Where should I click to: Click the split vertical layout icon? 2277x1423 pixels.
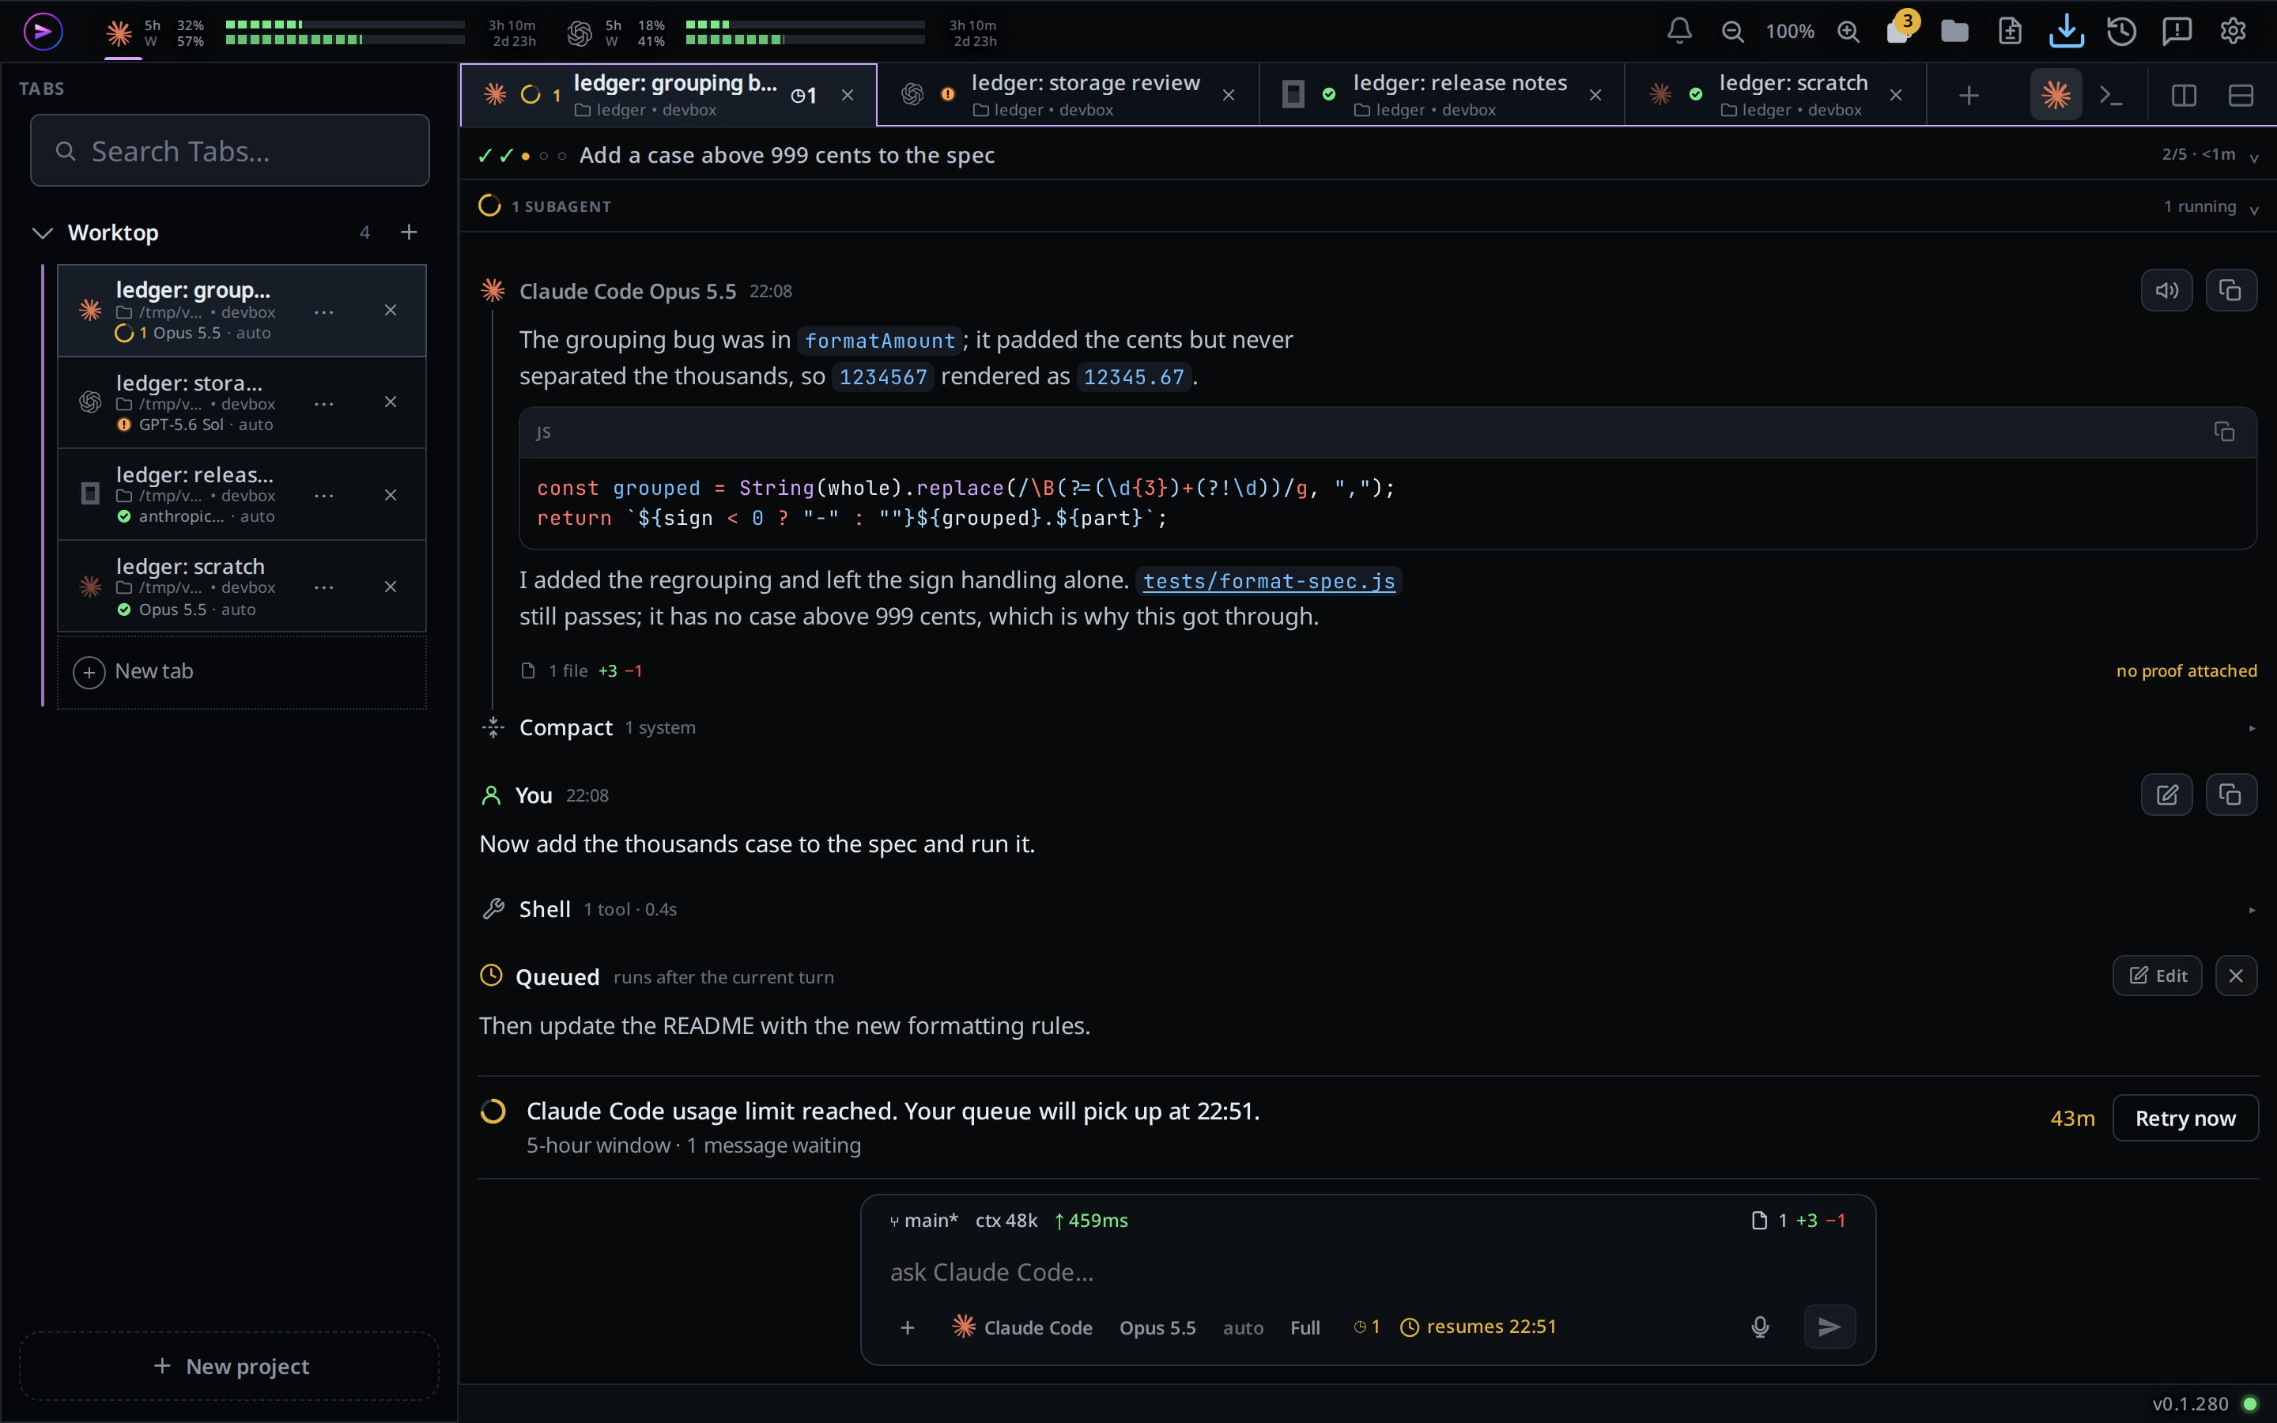pyautogui.click(x=2184, y=95)
